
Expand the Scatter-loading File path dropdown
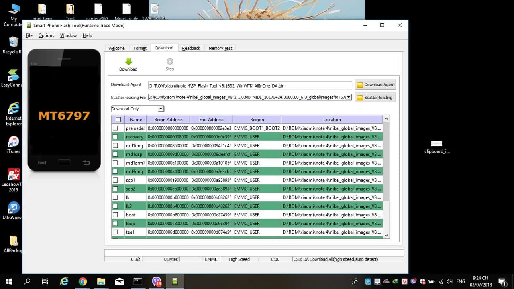(349, 97)
